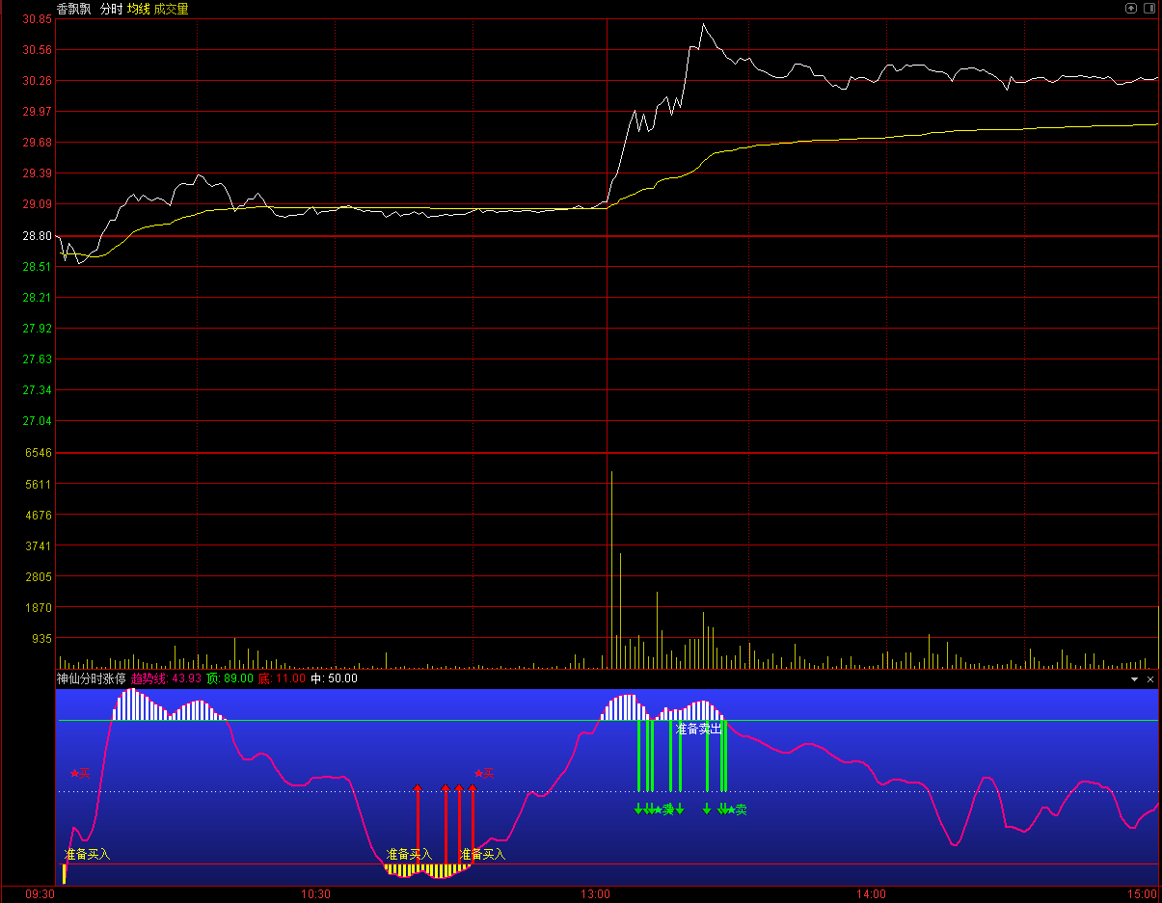Click the 15:00 time axis label
1162x903 pixels.
click(1143, 895)
